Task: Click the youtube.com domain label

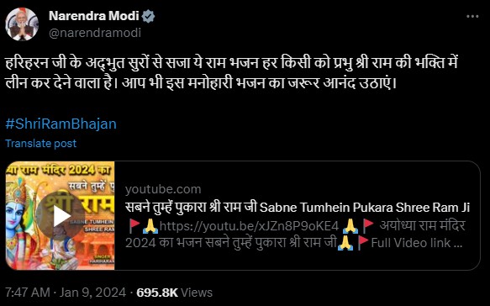Action: [163, 189]
